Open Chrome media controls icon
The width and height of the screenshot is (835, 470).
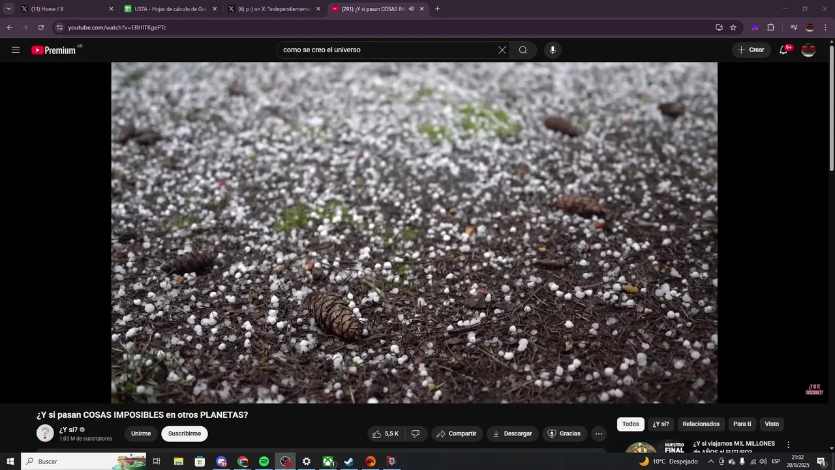pyautogui.click(x=794, y=27)
